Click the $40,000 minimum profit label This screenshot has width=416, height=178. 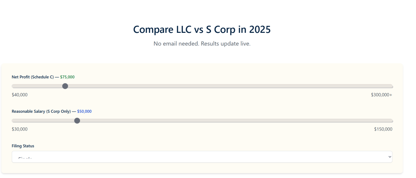pyautogui.click(x=19, y=95)
